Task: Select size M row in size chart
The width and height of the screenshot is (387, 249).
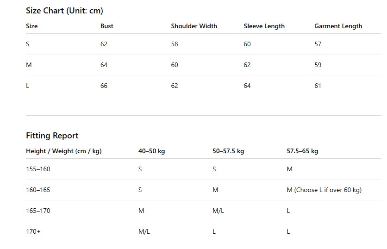Action: coord(204,65)
